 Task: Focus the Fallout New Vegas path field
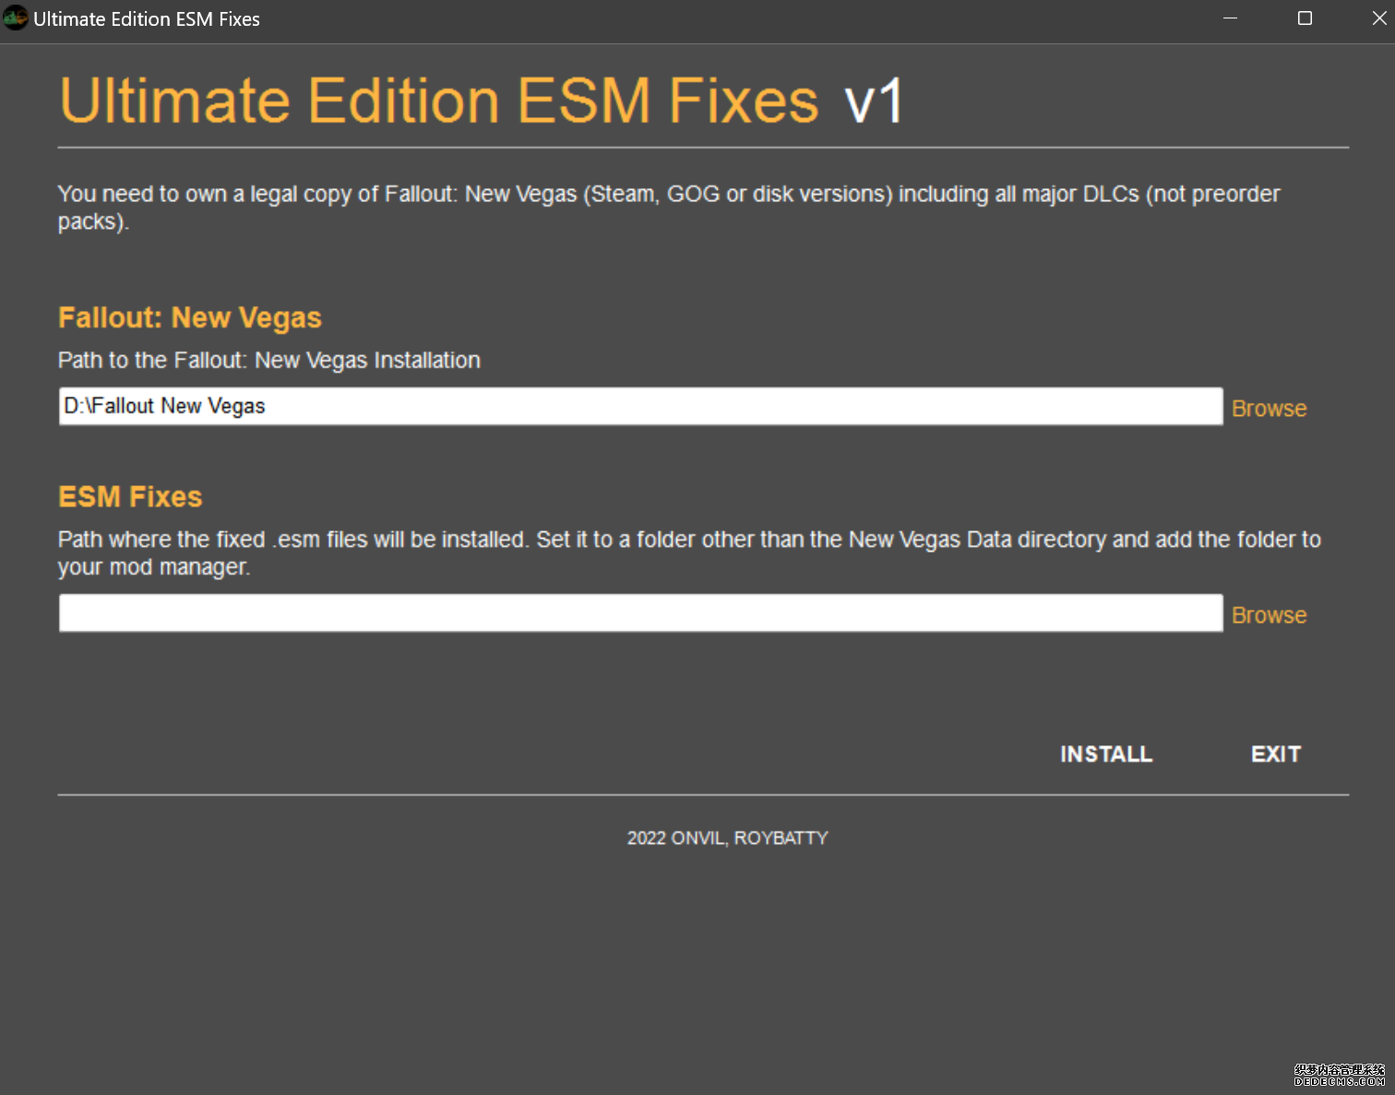point(640,407)
